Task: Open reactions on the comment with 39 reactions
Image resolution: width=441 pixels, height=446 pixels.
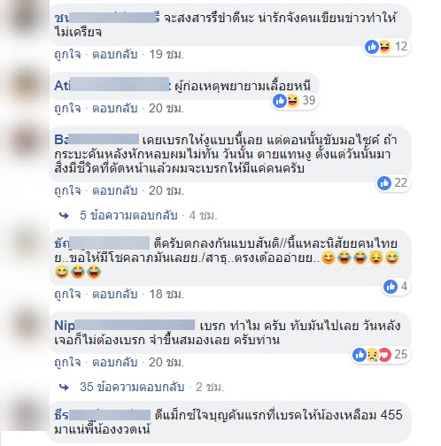Action: pos(295,101)
